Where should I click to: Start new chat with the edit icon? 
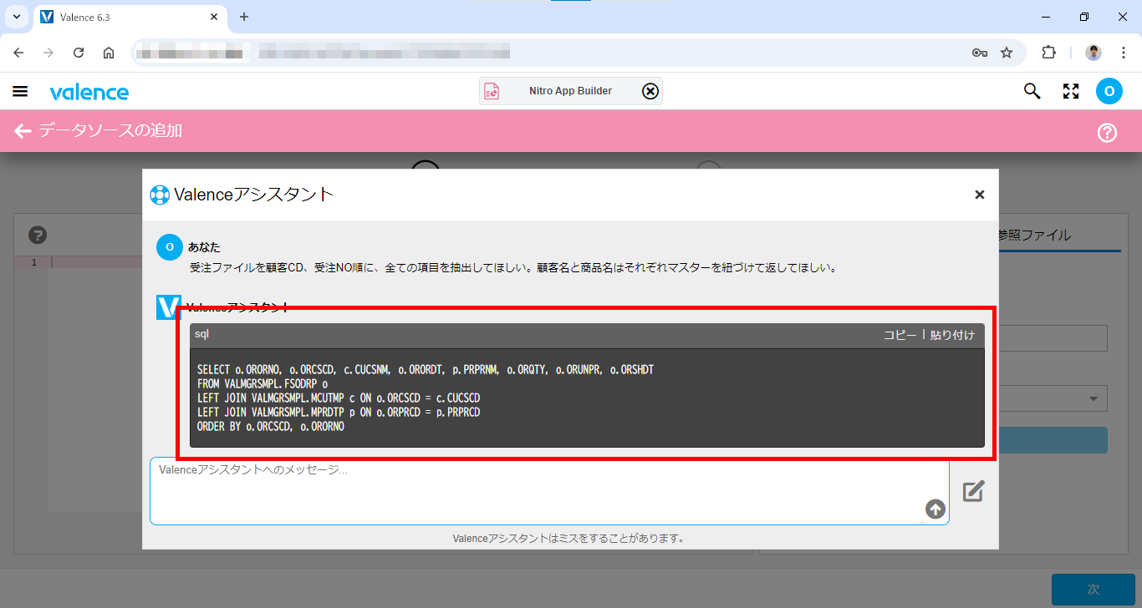[973, 491]
